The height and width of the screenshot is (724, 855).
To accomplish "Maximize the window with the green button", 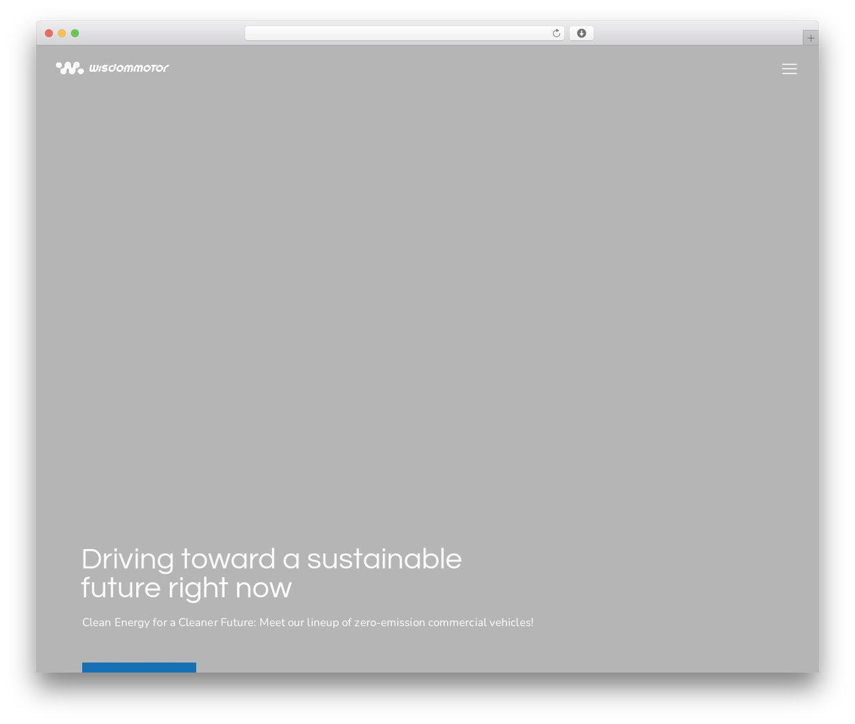I will pos(75,33).
